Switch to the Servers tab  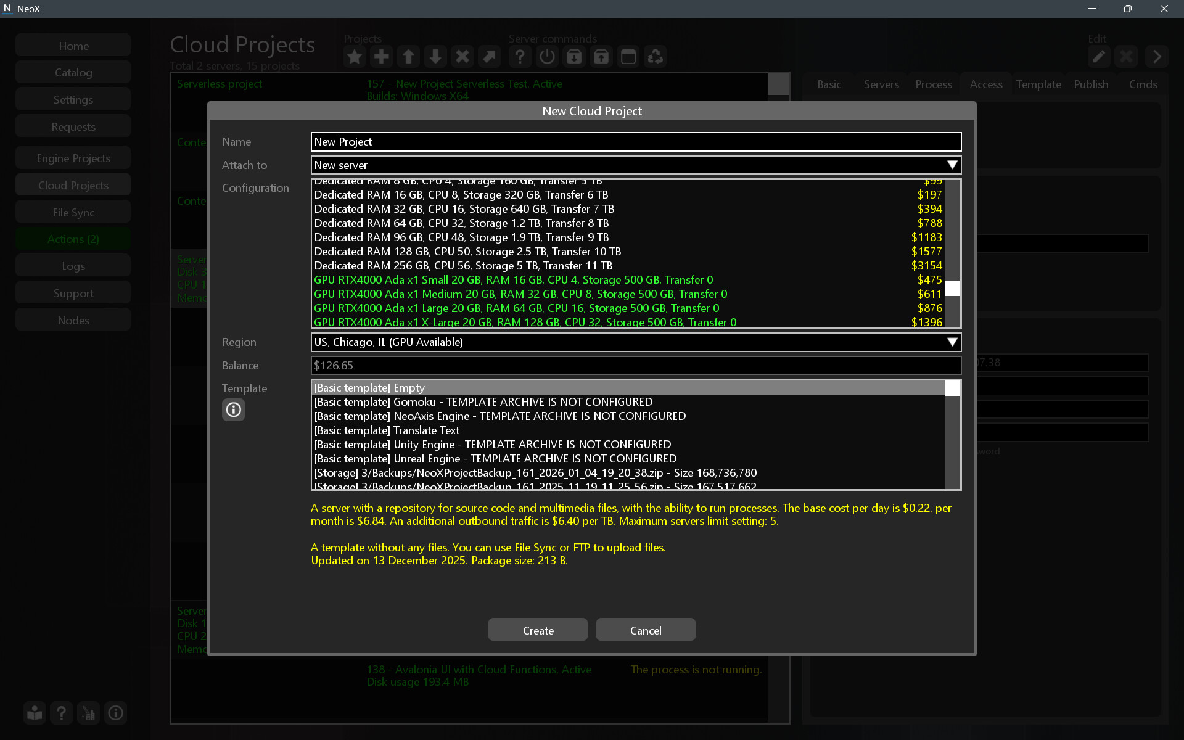(x=881, y=84)
